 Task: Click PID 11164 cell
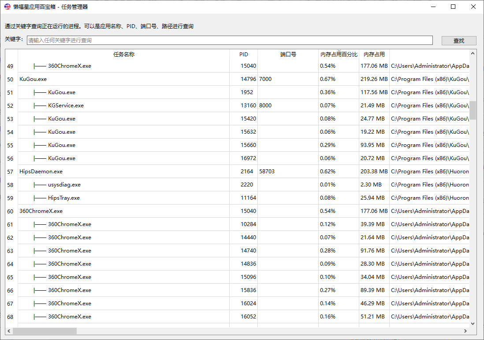click(248, 198)
